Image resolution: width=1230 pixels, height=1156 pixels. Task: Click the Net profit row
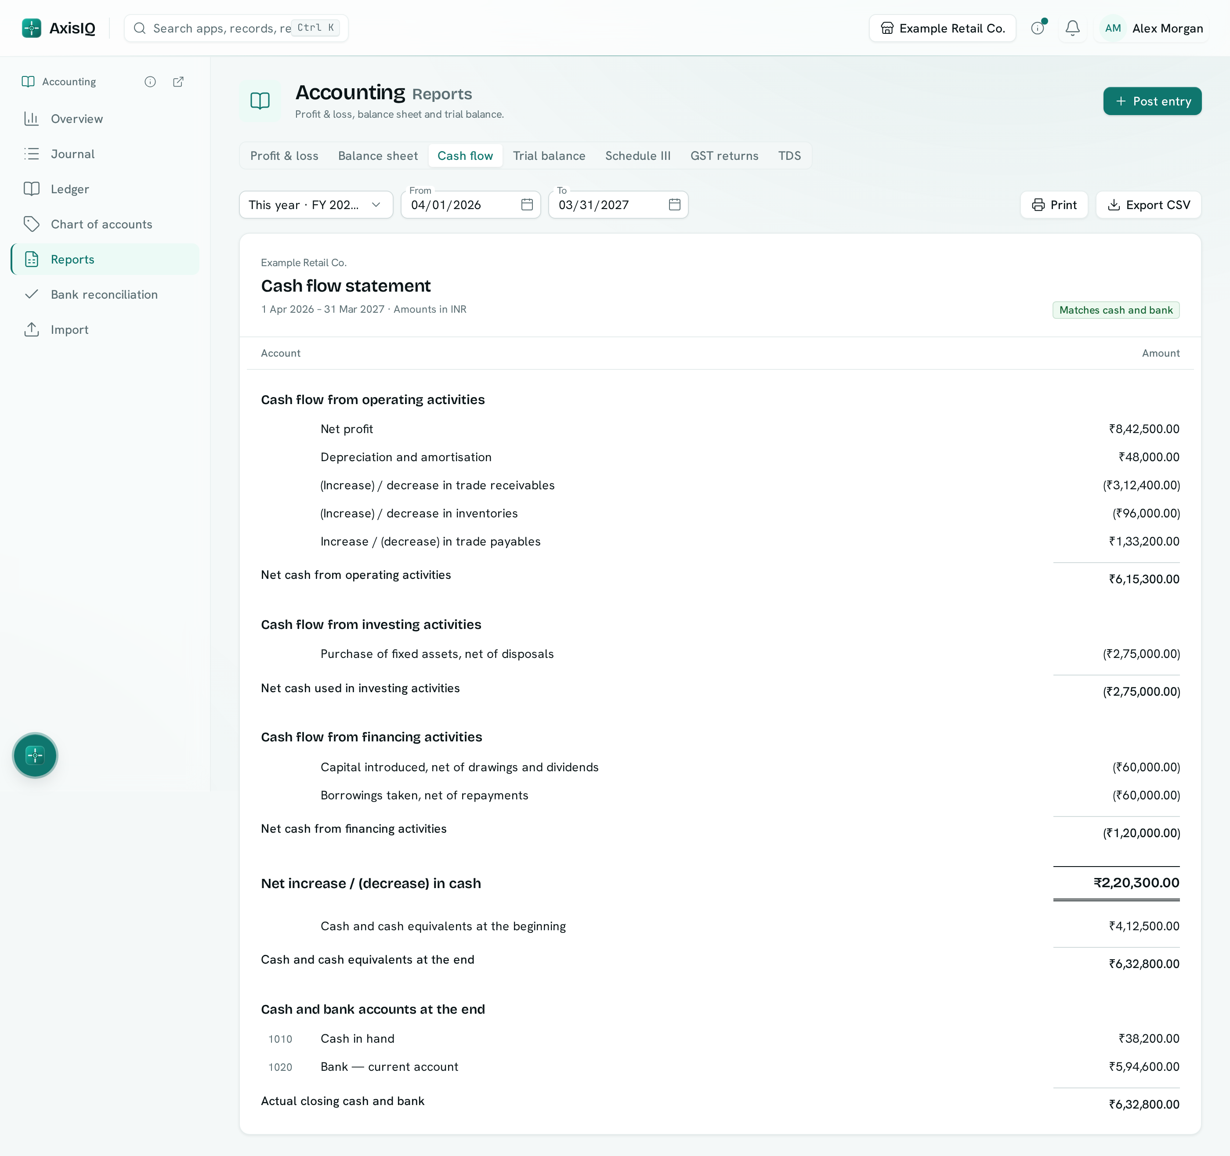[720, 429]
